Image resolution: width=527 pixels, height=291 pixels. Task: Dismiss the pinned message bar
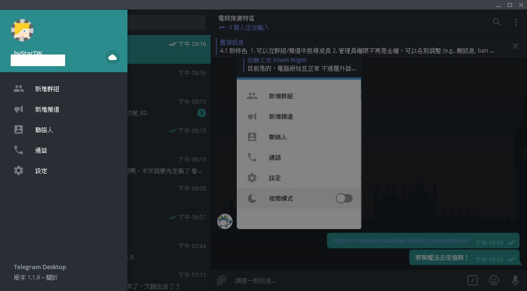click(x=515, y=46)
